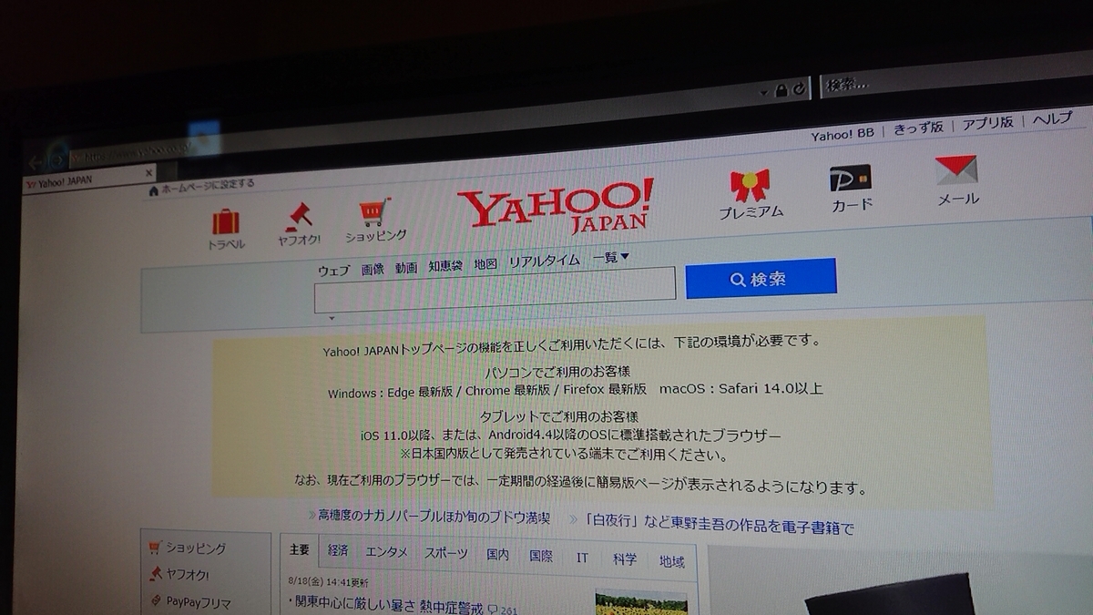Click the アプリ版 link

click(x=988, y=123)
